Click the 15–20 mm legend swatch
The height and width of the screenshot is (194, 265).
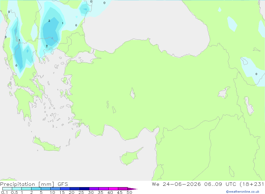pos(65,189)
